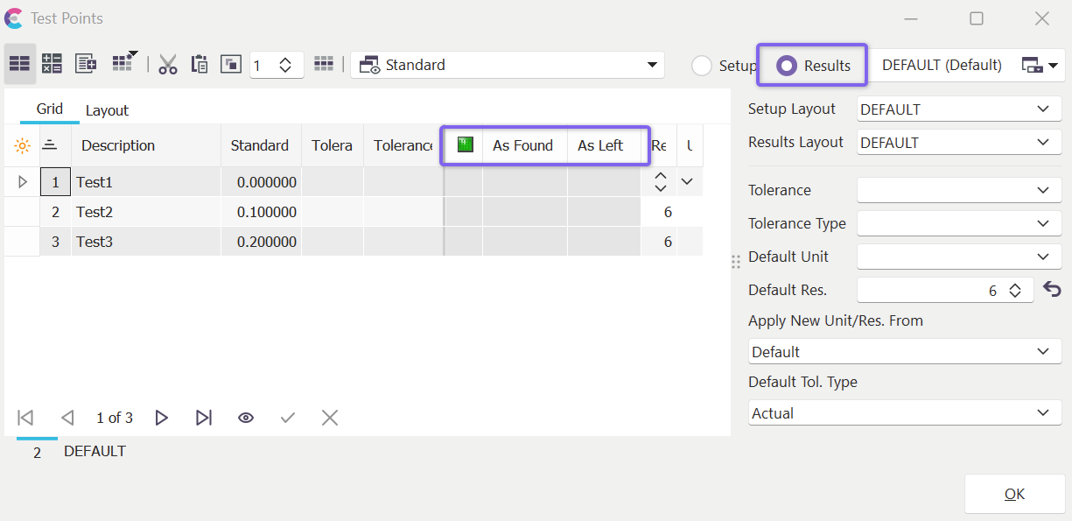Image resolution: width=1072 pixels, height=521 pixels.
Task: Click the add-row list icon in toolbar
Action: pos(86,64)
